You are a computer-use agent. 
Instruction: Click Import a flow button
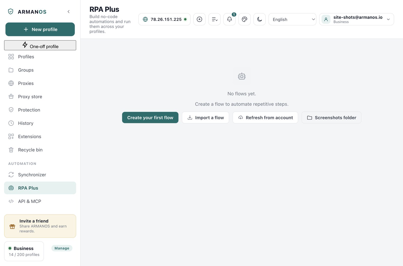point(206,118)
